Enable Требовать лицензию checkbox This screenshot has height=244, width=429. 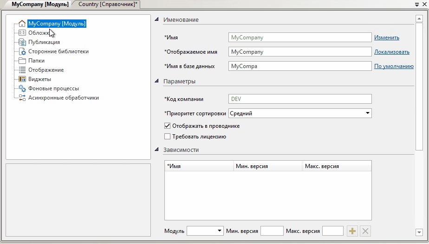(168, 137)
